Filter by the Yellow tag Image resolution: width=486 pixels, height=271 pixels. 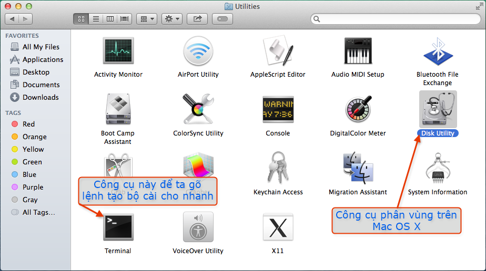pos(28,149)
